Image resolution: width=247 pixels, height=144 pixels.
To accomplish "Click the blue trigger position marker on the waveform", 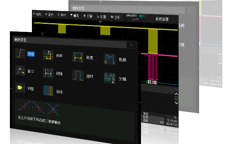I will pyautogui.click(x=100, y=22).
